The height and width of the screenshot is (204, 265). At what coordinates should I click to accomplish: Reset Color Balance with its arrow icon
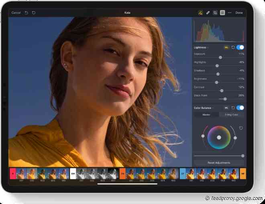click(x=233, y=108)
